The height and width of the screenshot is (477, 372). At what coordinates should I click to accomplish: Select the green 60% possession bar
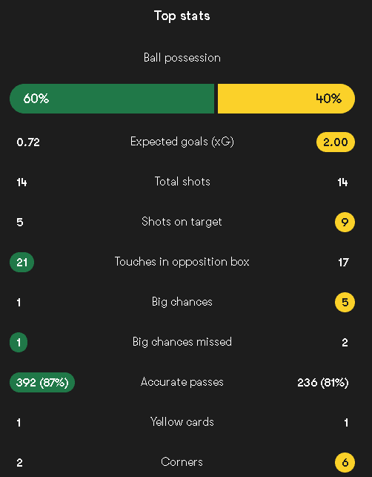pyautogui.click(x=112, y=99)
